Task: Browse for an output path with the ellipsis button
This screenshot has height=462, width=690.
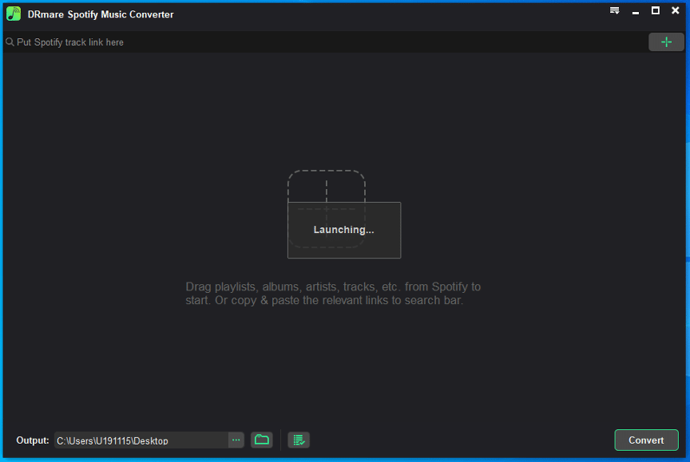Action: tap(236, 440)
